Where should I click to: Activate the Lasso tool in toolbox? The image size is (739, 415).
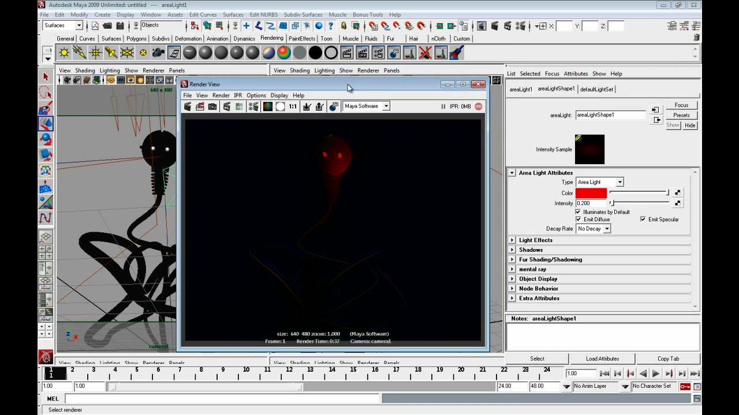[x=46, y=92]
